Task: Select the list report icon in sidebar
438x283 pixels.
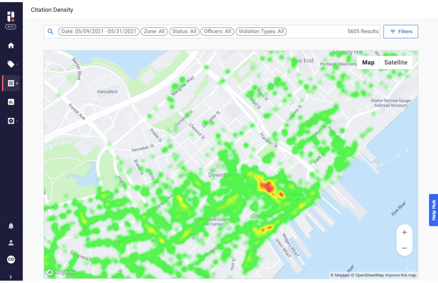Action: (x=11, y=83)
